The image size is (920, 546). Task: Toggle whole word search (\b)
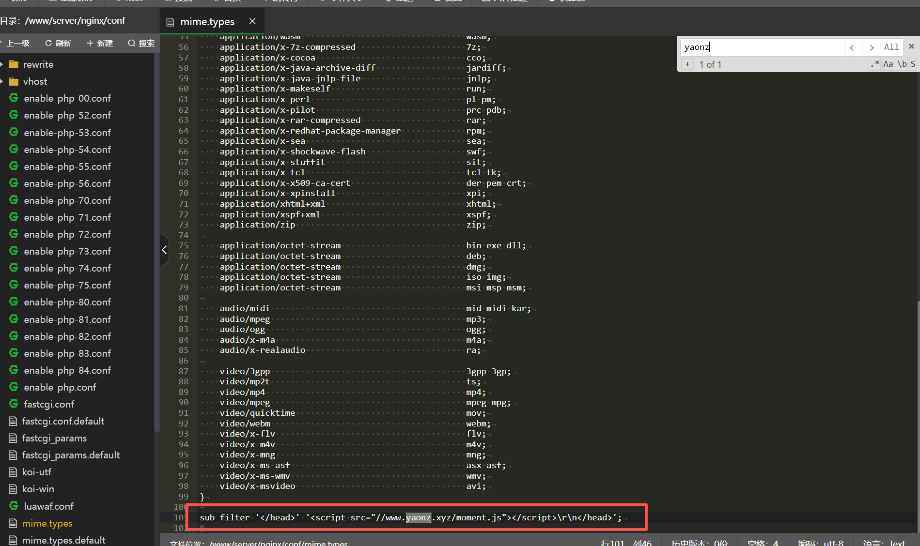[x=902, y=64]
